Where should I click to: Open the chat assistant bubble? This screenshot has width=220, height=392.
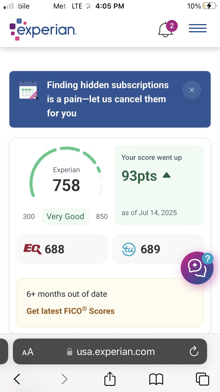tap(197, 268)
